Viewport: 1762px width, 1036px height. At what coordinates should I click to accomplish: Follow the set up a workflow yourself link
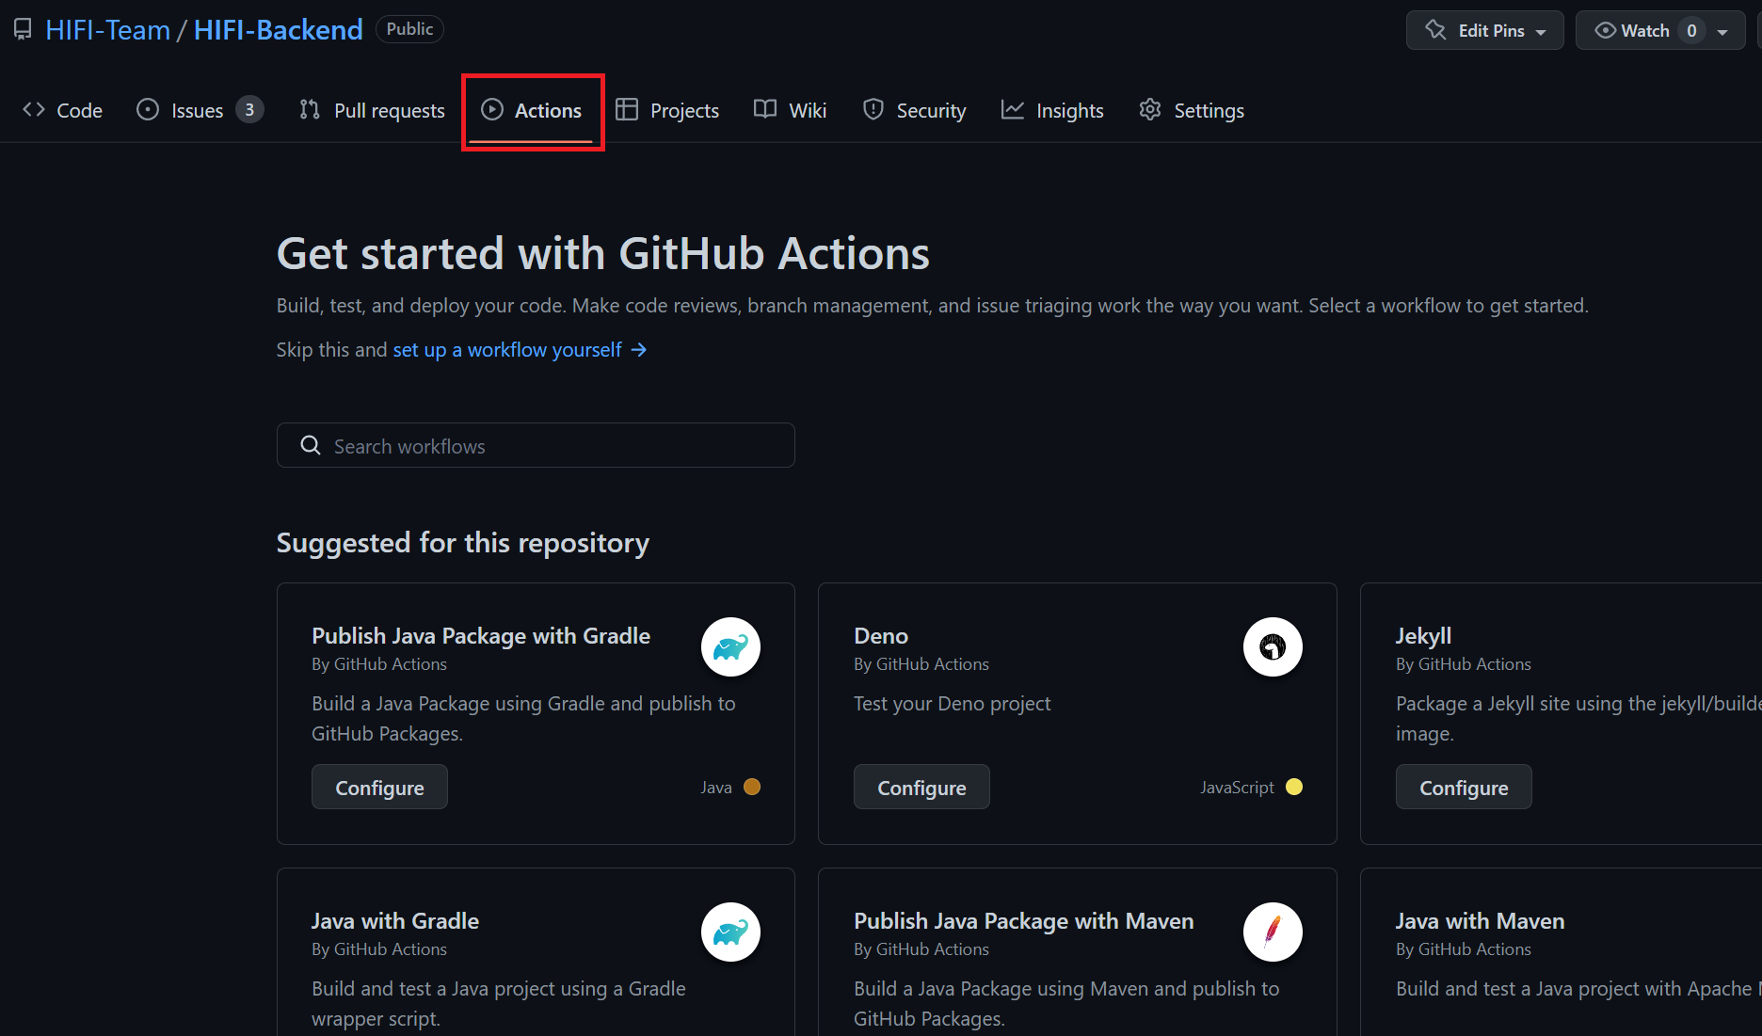pos(507,350)
